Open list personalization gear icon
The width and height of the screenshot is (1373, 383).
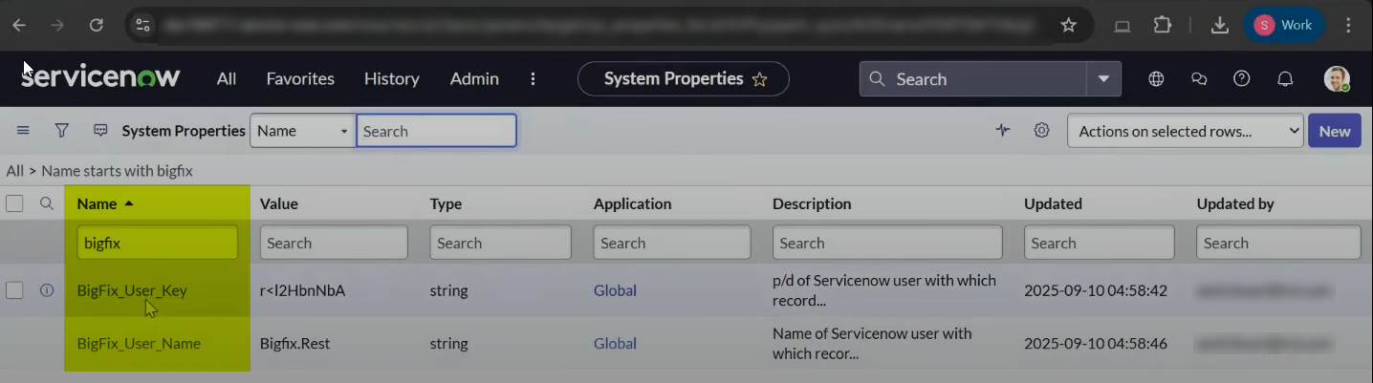(x=1041, y=131)
